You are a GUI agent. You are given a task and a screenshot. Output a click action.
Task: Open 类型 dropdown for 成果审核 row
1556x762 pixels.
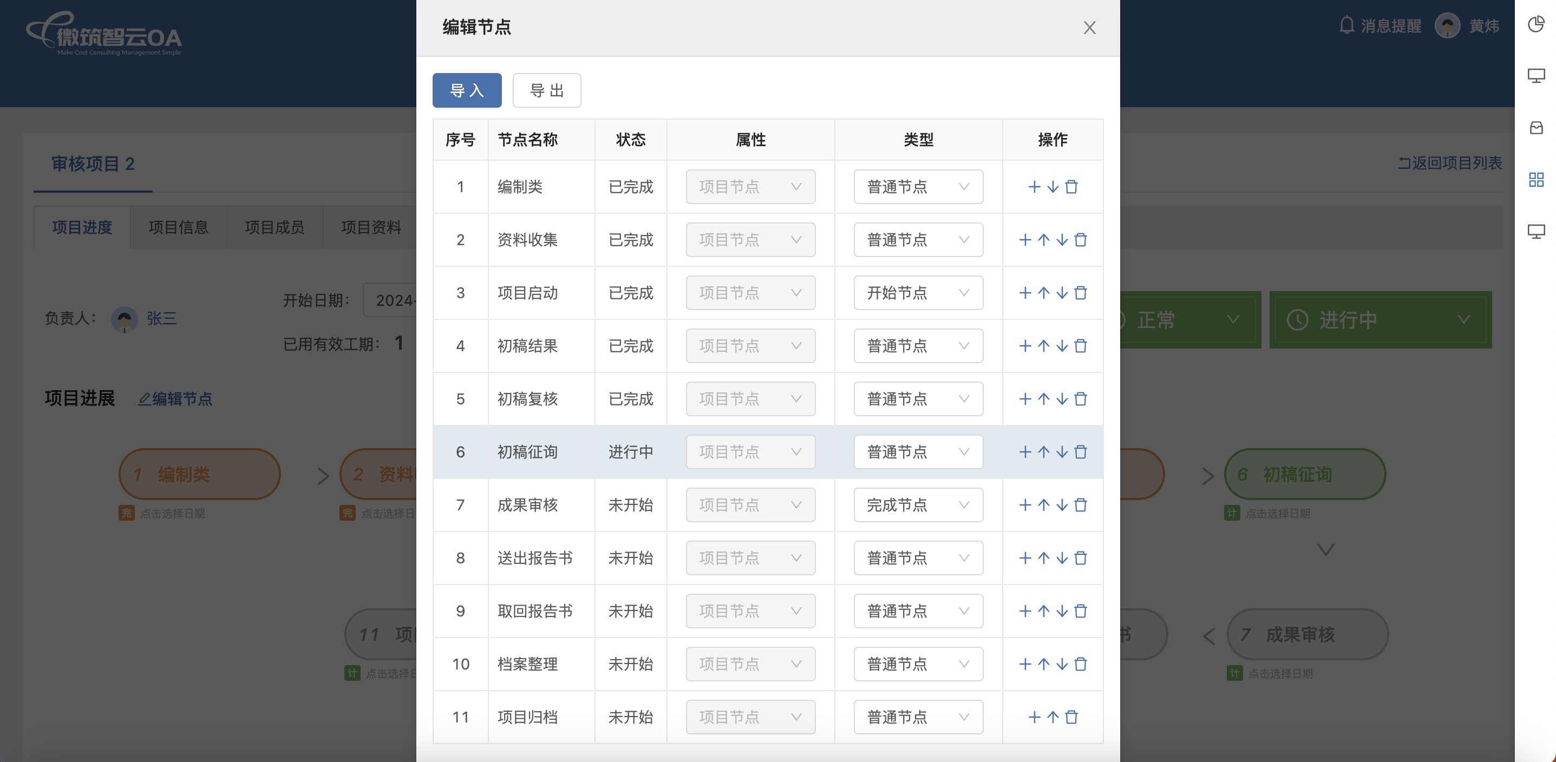[x=918, y=505]
